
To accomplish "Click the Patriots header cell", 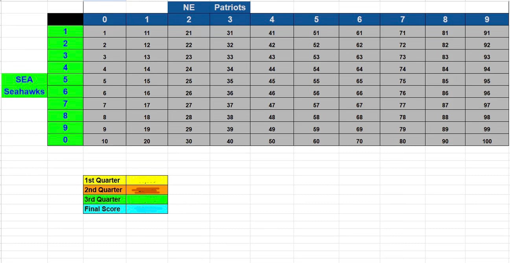I will tap(230, 7).
